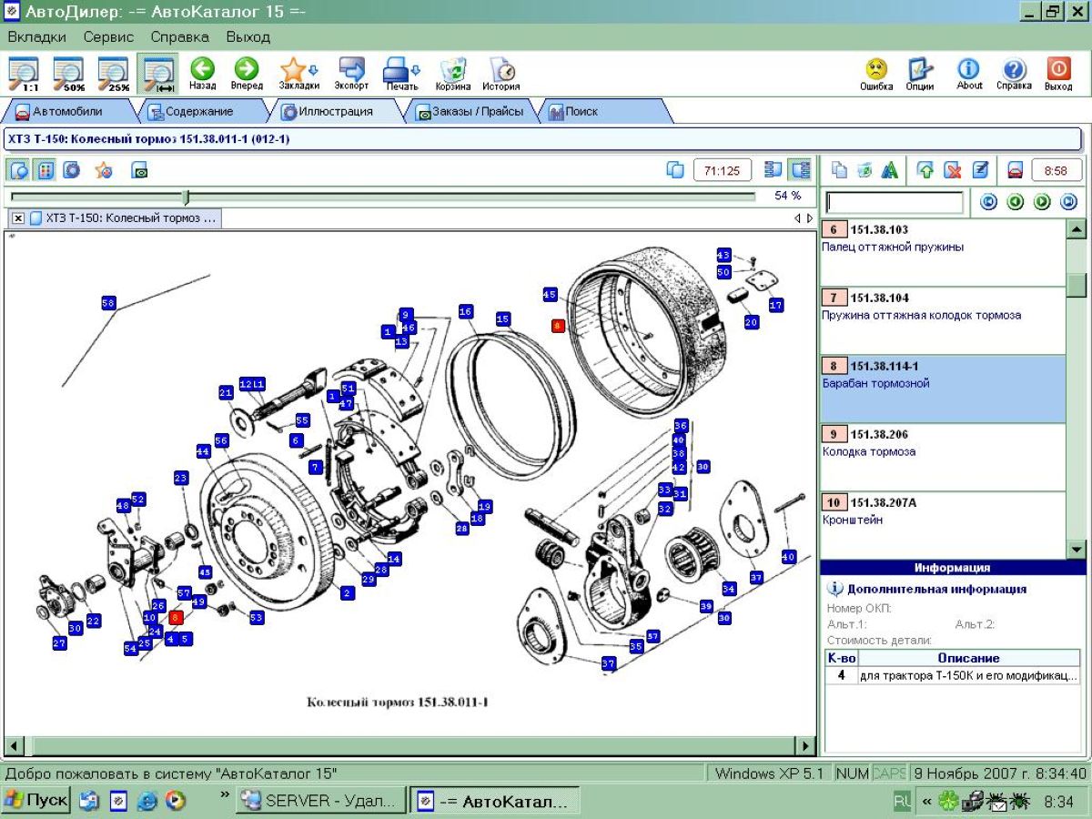
Task: Set zoom to 50% magnifier icon
Action: coord(68,73)
